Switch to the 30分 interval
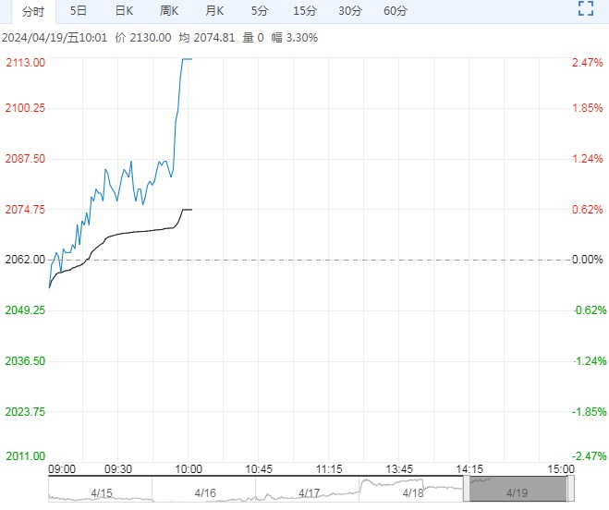Screen dimensions: 609x510 (x=349, y=11)
